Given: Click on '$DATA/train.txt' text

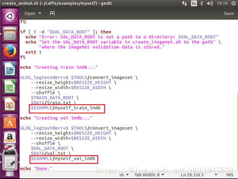Looking at the screenshot, I should 51,103.
